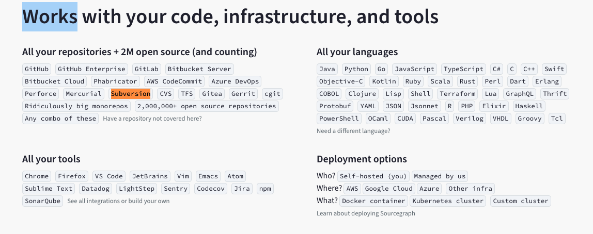Click the Kotlin tag
The width and height of the screenshot is (593, 234).
coord(384,81)
